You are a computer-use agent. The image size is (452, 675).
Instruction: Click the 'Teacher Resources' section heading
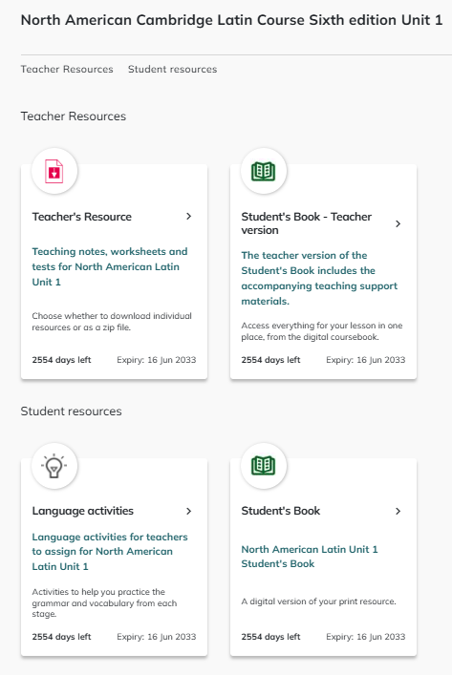[74, 116]
